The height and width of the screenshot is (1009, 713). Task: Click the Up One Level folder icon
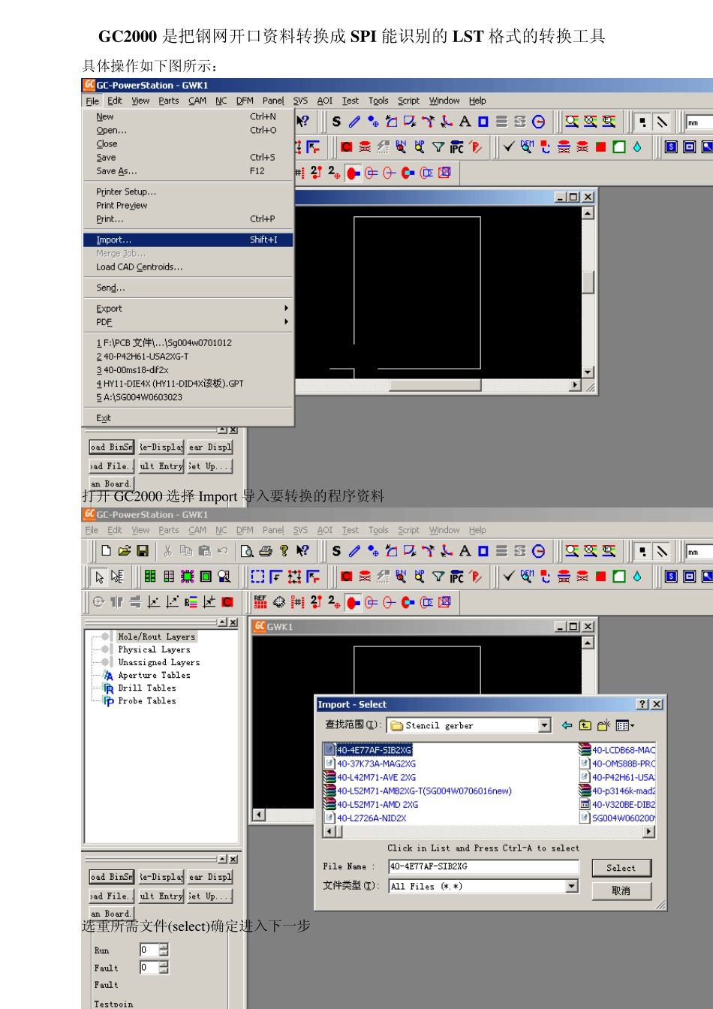tap(585, 725)
